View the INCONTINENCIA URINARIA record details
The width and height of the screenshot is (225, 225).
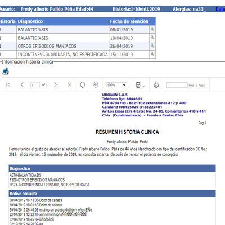(x=152, y=54)
